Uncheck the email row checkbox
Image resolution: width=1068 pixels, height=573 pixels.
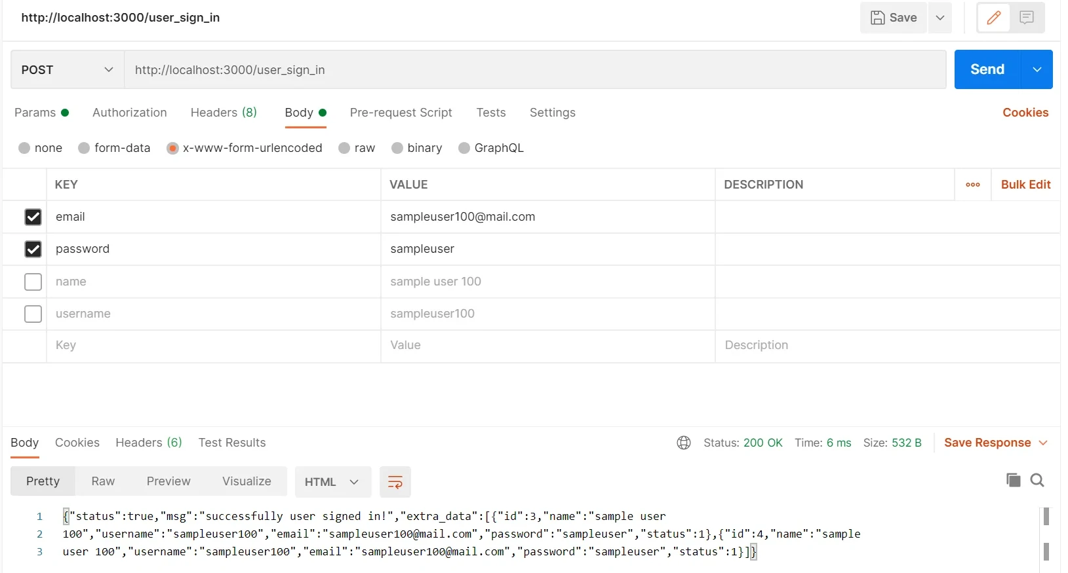pyautogui.click(x=33, y=217)
